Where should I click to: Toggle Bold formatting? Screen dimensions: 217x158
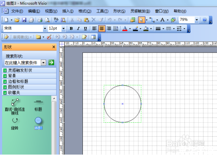pyautogui.click(x=71, y=29)
